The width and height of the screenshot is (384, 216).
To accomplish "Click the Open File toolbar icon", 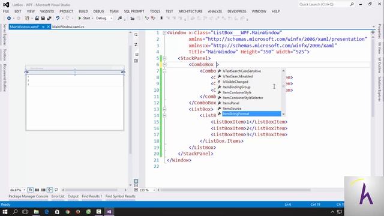I will pyautogui.click(x=37, y=18).
